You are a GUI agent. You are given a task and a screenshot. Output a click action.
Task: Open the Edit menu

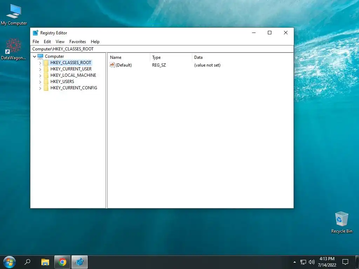(x=47, y=42)
